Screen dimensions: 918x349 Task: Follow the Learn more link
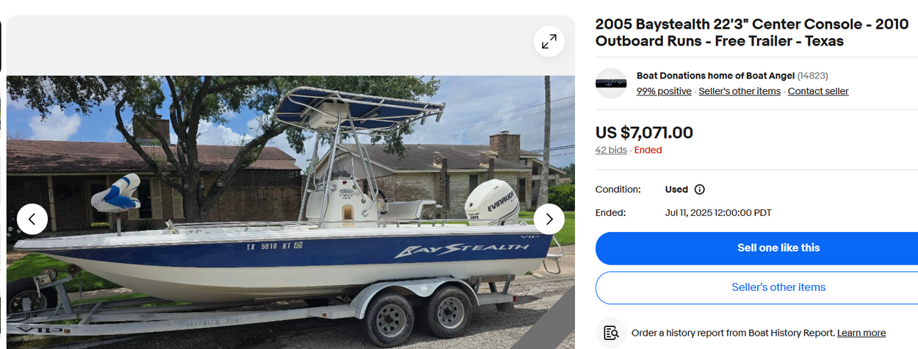coord(861,333)
